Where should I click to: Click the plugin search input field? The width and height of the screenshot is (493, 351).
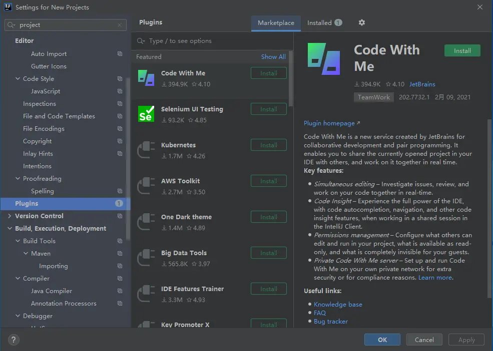(212, 41)
